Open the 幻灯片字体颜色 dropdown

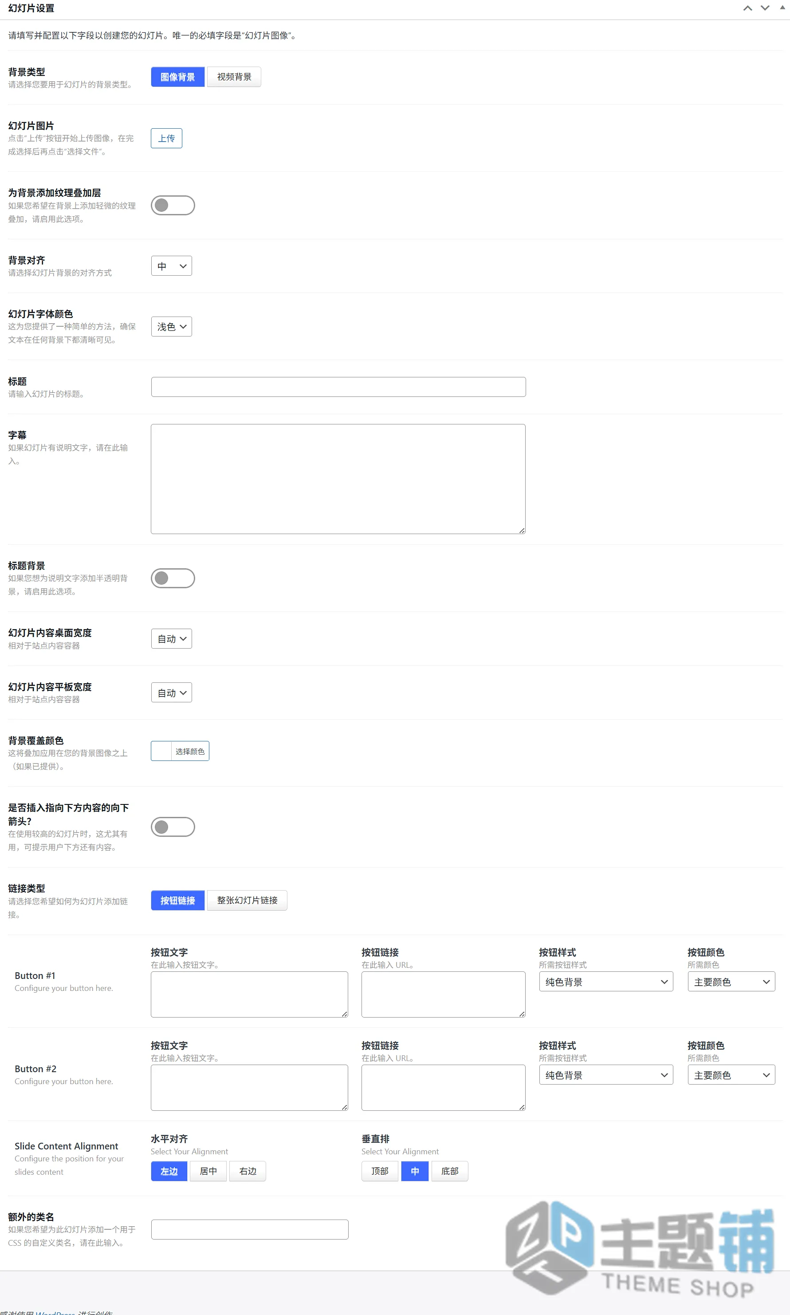pos(171,326)
